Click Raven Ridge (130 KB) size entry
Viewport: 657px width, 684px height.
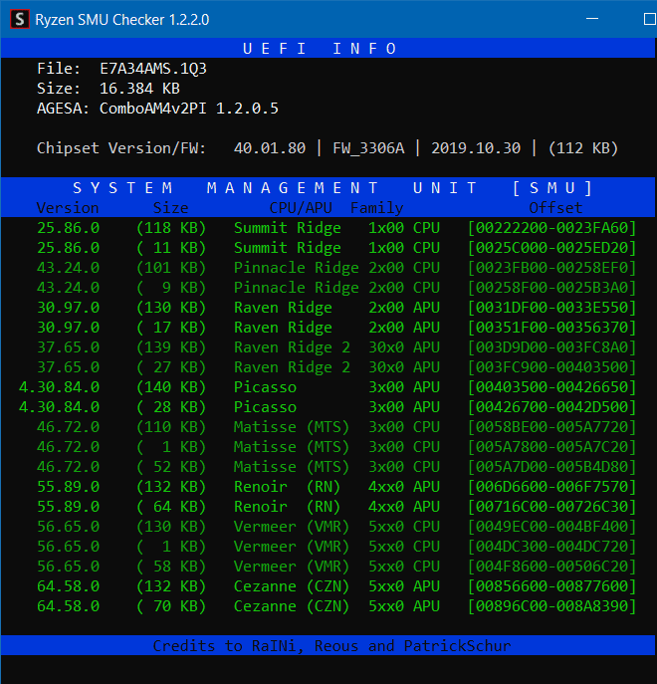click(171, 308)
